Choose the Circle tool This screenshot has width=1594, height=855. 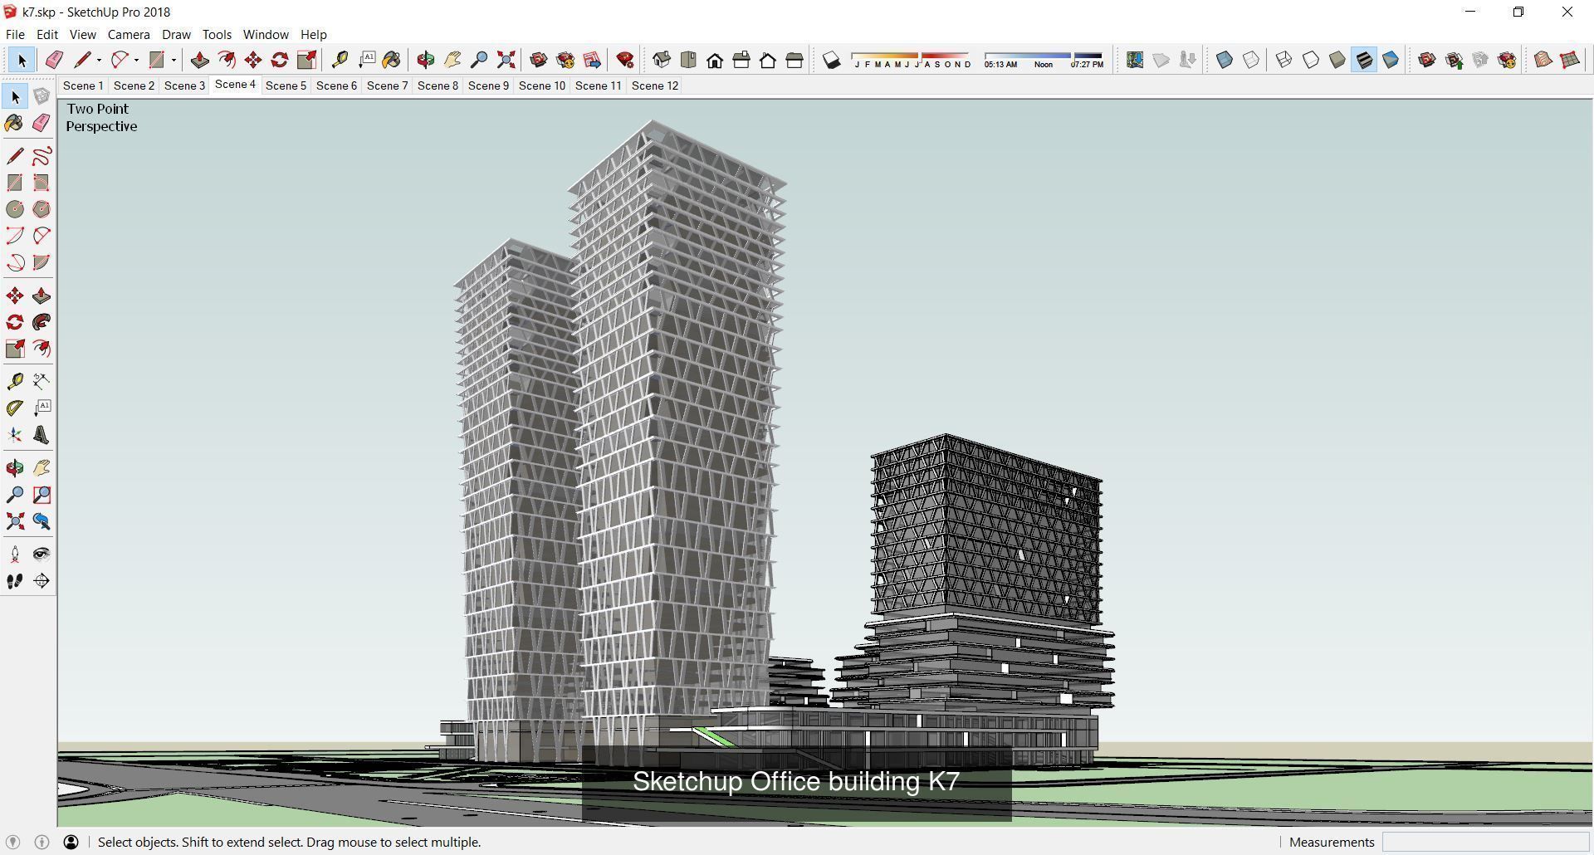(x=15, y=209)
